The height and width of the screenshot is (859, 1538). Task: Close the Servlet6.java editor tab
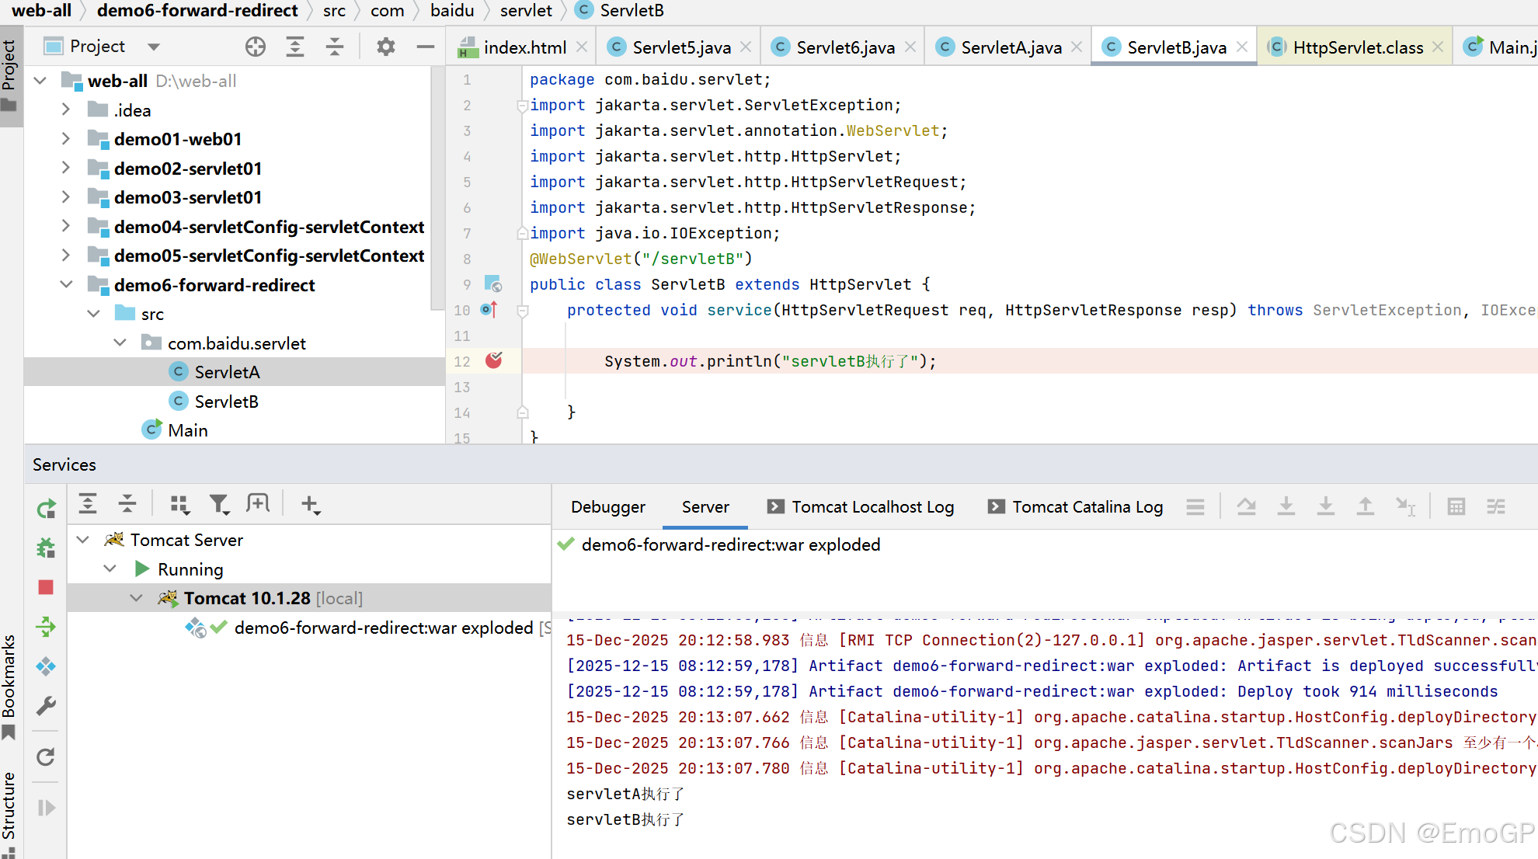point(910,47)
